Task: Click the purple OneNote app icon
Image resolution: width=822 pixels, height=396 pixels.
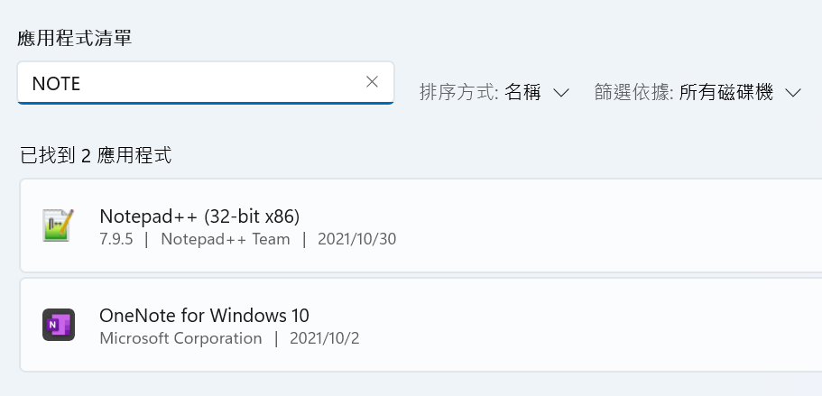Action: (x=58, y=325)
